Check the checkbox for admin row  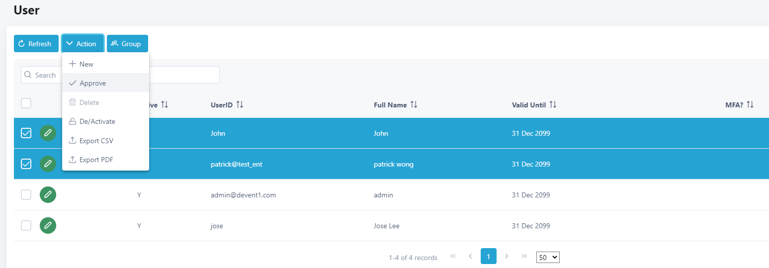click(x=26, y=195)
